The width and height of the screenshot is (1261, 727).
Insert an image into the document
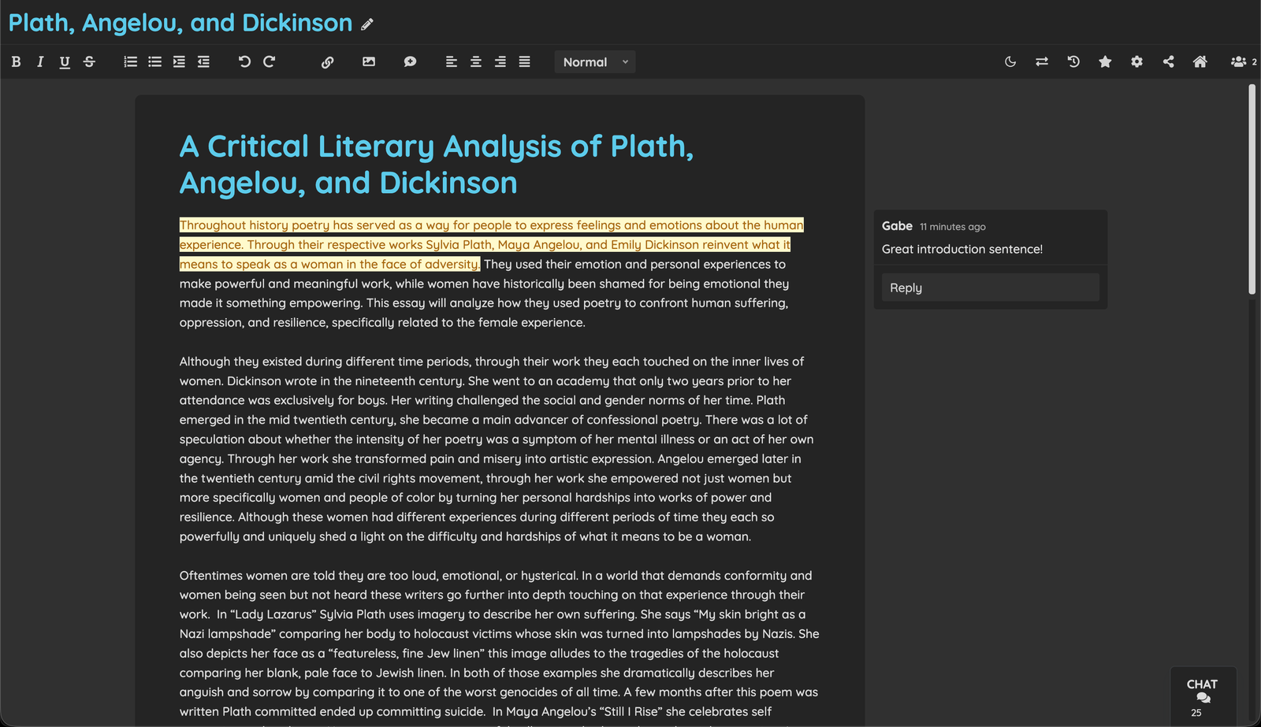tap(369, 61)
